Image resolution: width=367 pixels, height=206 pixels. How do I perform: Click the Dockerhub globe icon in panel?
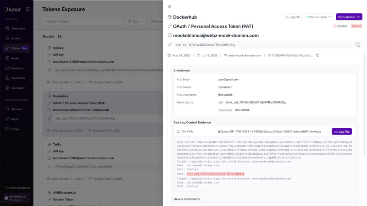tap(170, 17)
